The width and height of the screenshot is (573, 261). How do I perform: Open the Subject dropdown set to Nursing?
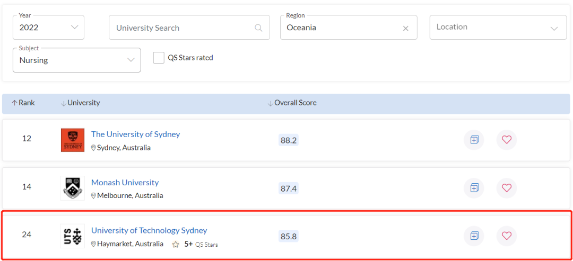[x=77, y=60]
